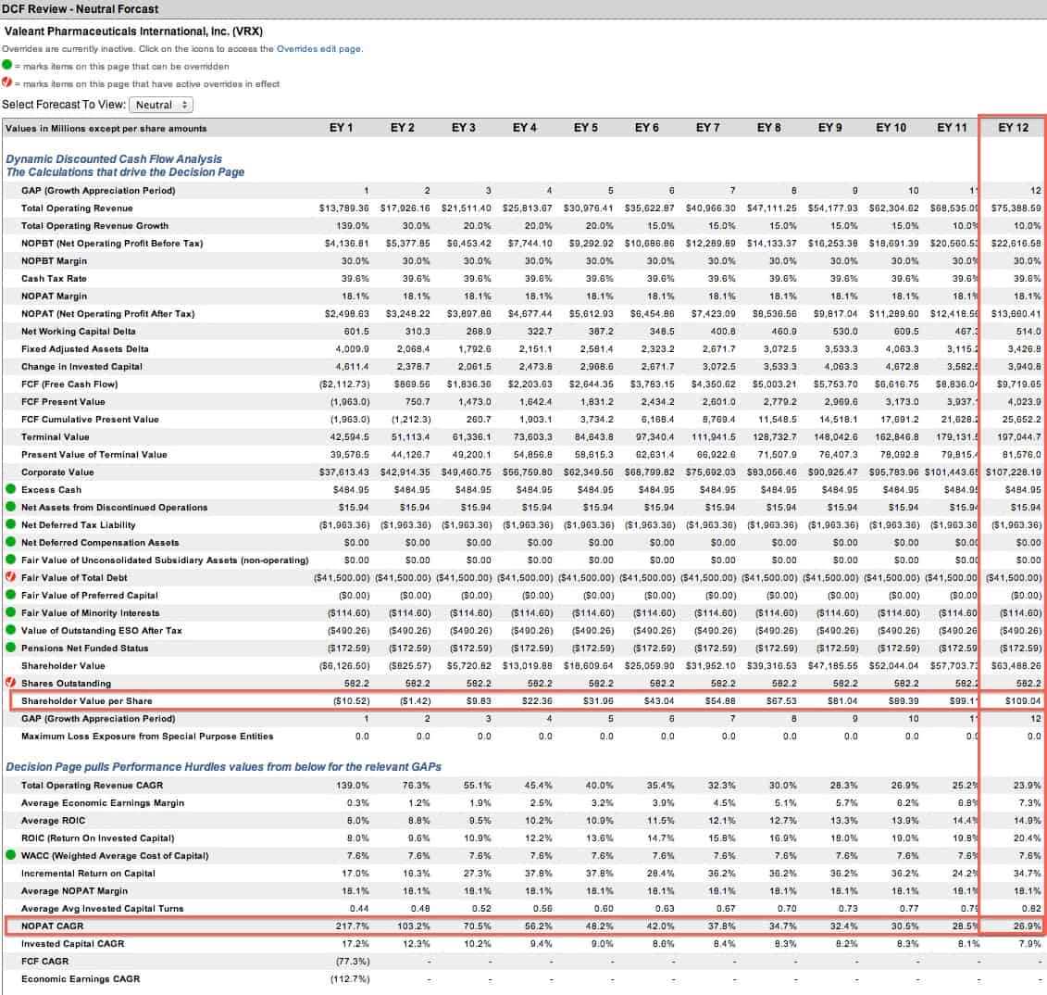Click override icon for Unconsolidated Subsidiary Assets

tap(11, 560)
